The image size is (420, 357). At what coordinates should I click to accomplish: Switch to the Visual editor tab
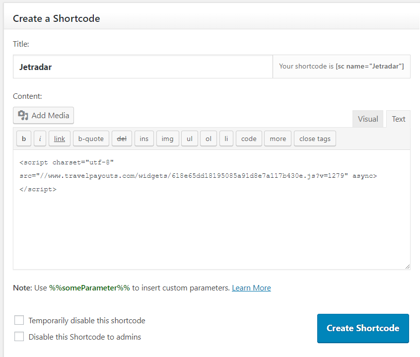(368, 119)
